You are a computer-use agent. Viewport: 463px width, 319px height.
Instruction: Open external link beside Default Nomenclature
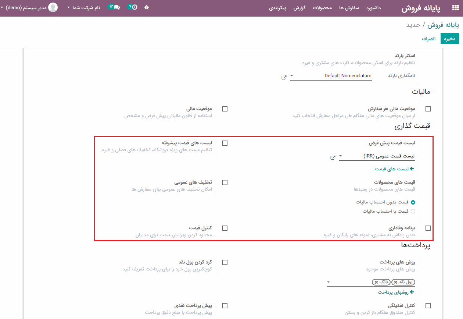click(x=284, y=78)
